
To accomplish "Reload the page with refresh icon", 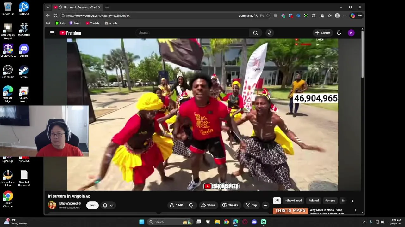I will point(55,15).
